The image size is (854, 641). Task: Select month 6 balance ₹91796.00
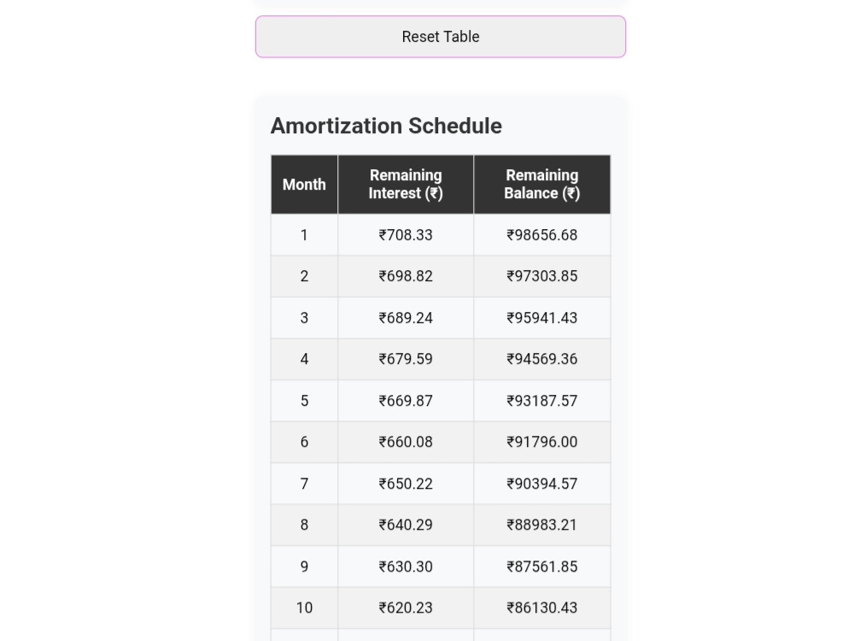(542, 442)
